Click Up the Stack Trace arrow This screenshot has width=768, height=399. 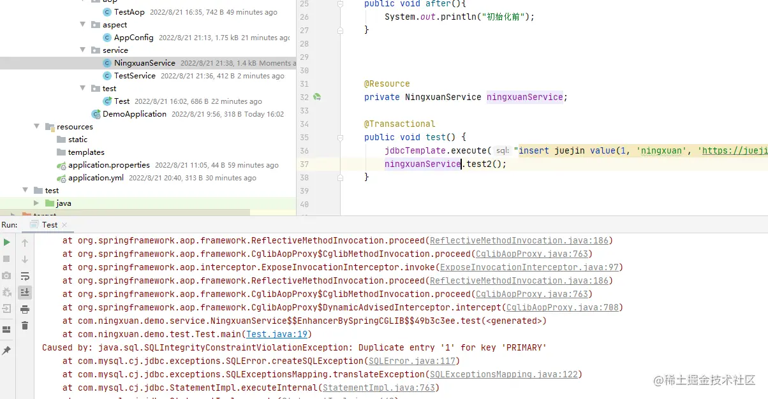pos(25,242)
